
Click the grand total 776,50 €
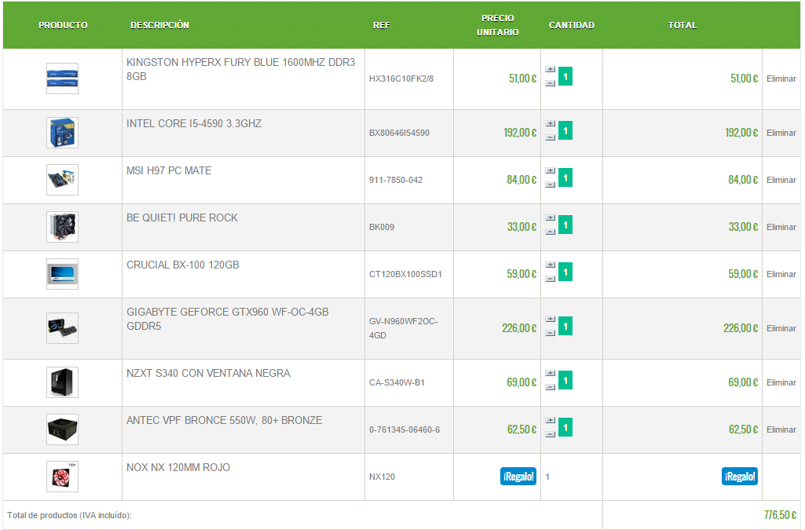pos(780,515)
